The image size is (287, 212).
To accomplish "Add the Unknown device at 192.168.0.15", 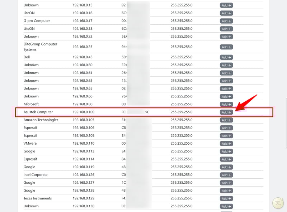I will point(226,5).
